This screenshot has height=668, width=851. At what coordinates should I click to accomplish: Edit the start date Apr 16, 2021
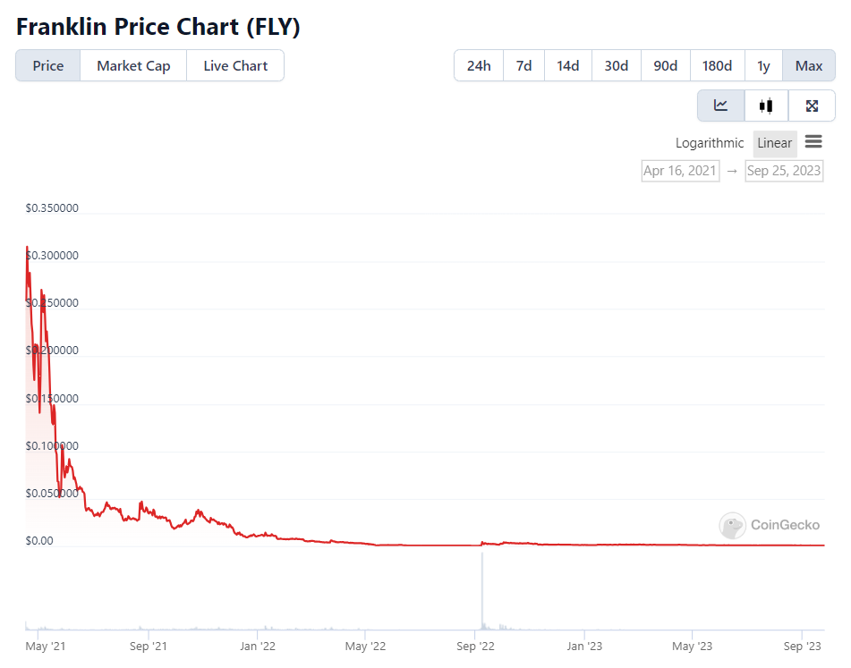[x=680, y=171]
